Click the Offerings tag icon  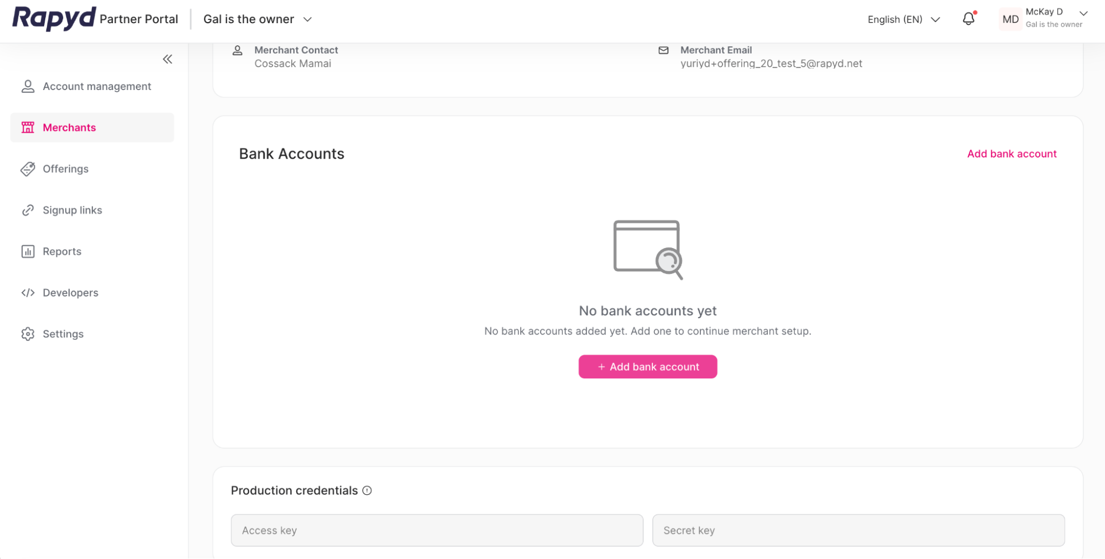pyautogui.click(x=28, y=169)
